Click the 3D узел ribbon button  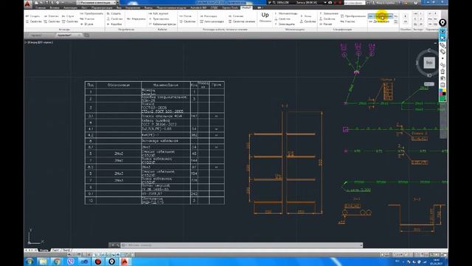coord(87,24)
